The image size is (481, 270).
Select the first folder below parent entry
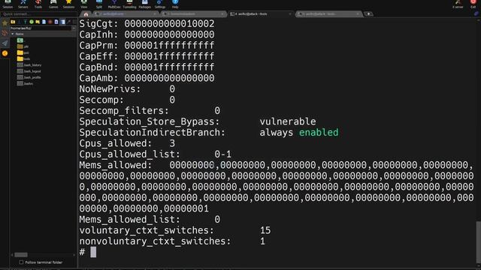pos(23,46)
